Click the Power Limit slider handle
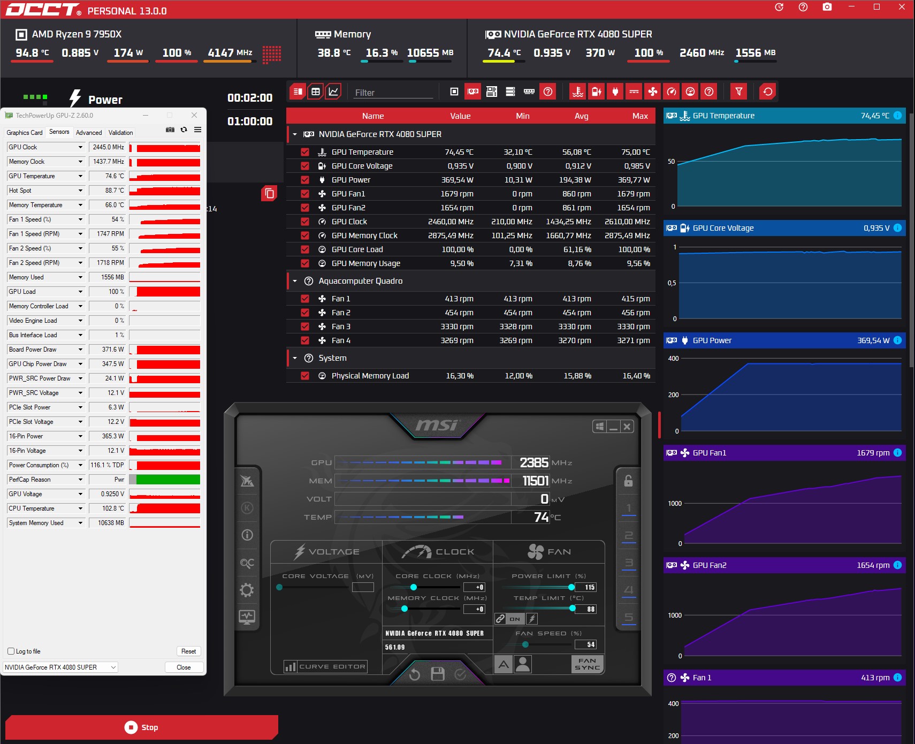The height and width of the screenshot is (744, 915). 571,587
